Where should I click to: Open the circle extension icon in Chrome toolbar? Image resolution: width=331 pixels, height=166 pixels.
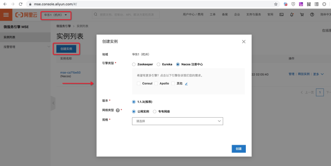pos(324,4)
